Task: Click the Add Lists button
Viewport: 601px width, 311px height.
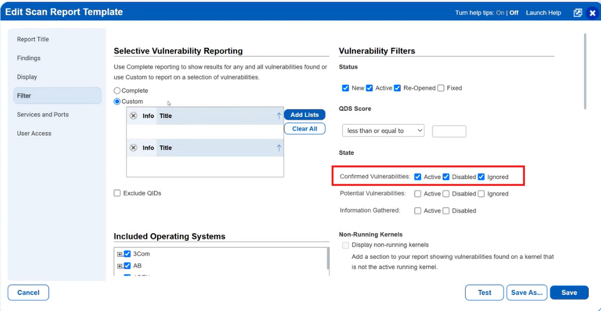Action: 304,115
